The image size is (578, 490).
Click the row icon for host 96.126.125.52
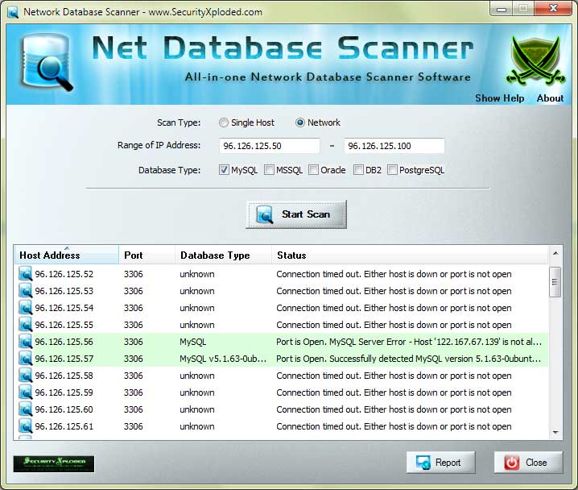pyautogui.click(x=25, y=274)
